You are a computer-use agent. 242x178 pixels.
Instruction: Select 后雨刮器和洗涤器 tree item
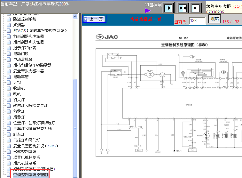[28, 42]
